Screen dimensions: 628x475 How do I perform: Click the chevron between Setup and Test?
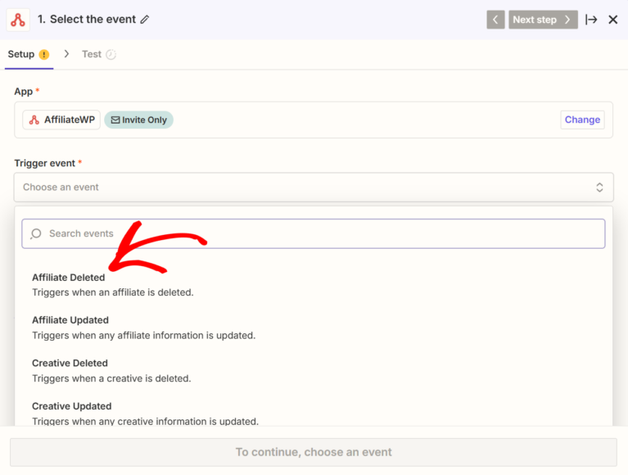click(66, 54)
